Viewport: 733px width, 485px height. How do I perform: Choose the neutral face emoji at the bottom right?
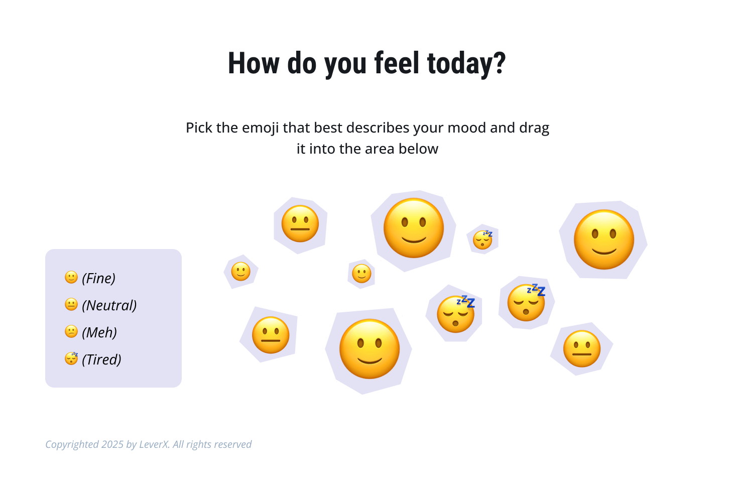(582, 349)
